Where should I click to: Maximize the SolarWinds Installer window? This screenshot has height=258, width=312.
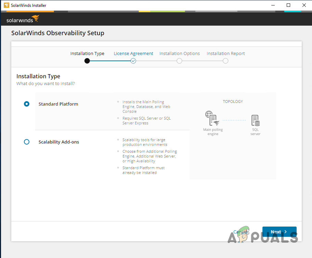coord(288,5)
